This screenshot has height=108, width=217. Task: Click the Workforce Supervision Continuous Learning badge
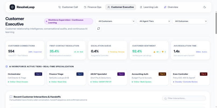tap(68, 21)
